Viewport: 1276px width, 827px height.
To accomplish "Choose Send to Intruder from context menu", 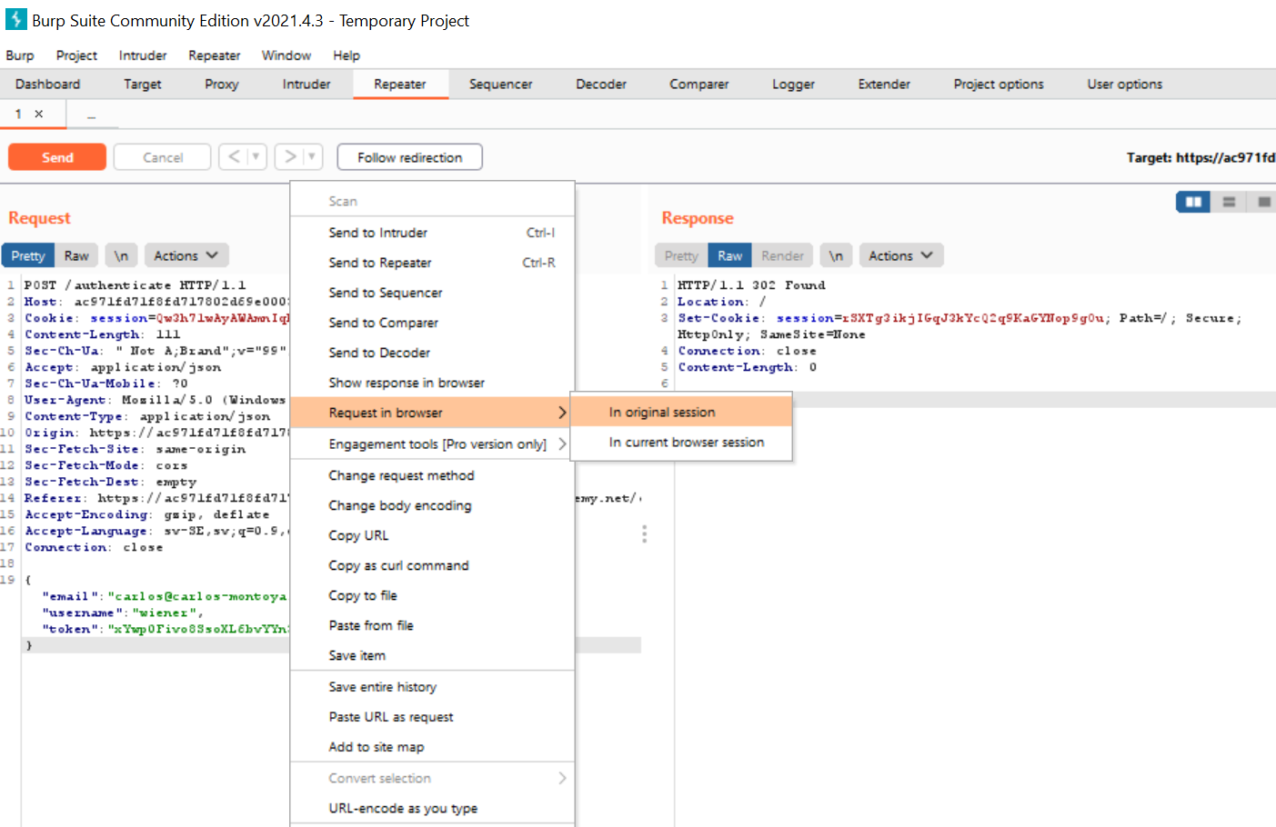I will (432, 233).
